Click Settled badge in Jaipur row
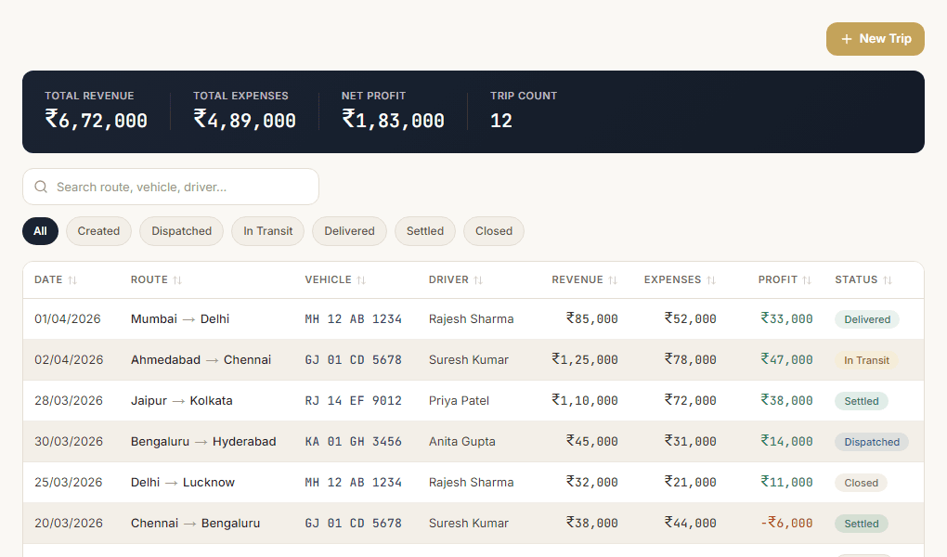 [x=862, y=401]
